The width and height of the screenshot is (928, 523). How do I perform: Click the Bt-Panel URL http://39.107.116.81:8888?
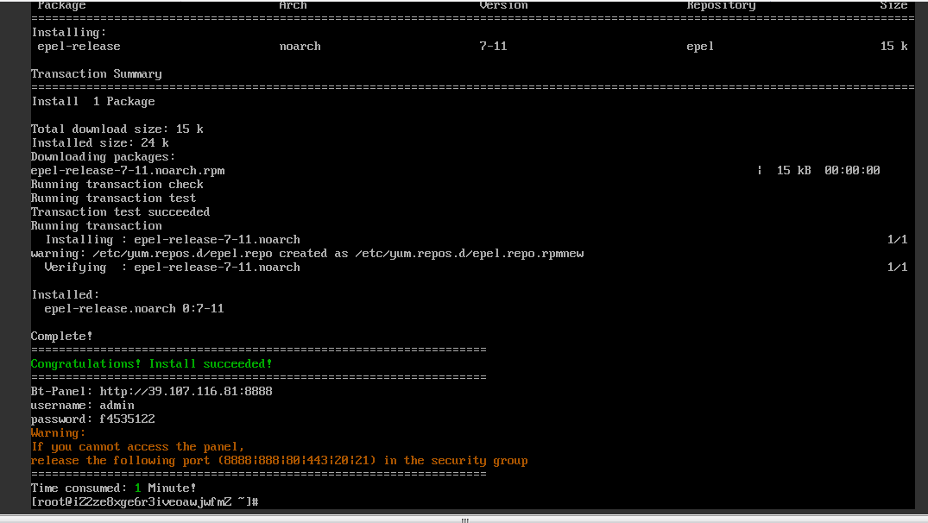click(186, 392)
